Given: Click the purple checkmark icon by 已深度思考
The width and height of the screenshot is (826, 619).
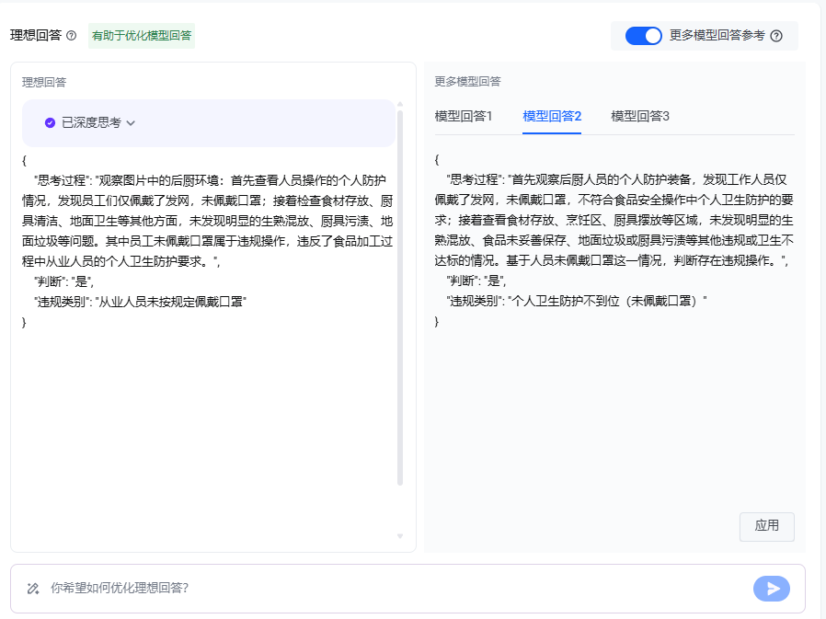Looking at the screenshot, I should tap(50, 122).
